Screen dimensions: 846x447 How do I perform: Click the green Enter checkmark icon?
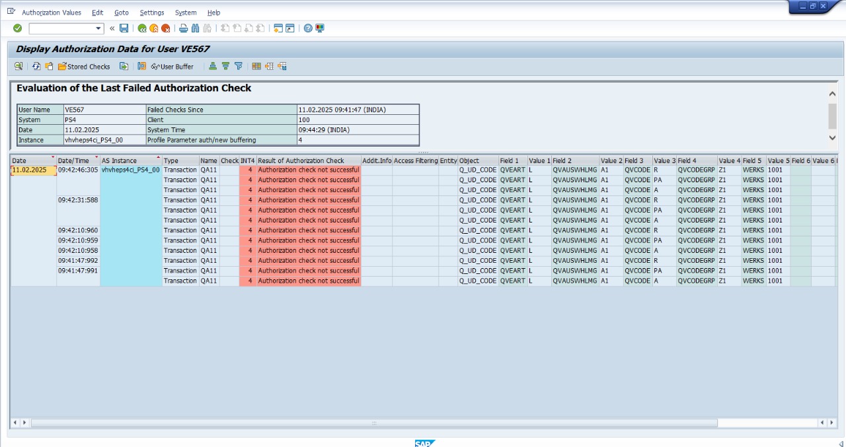pyautogui.click(x=17, y=28)
